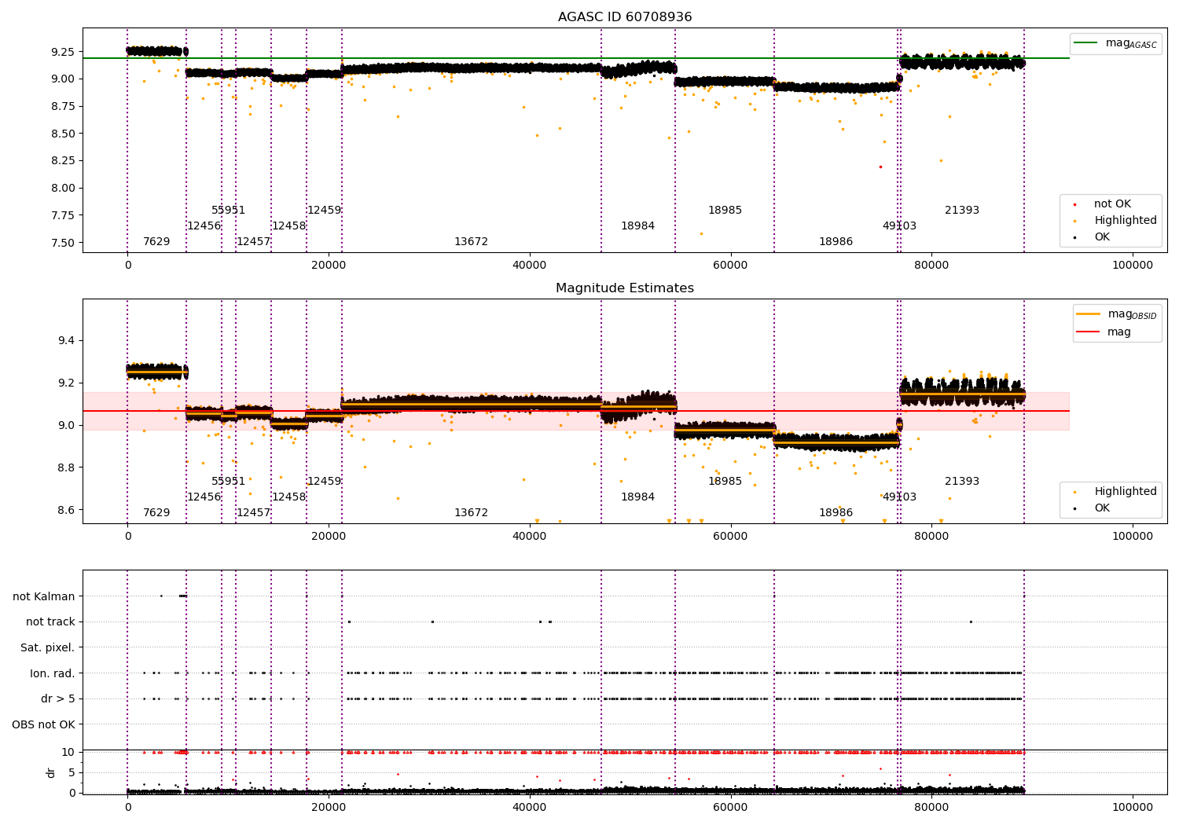Click the 'Ion. rad.' axis label

(53, 674)
